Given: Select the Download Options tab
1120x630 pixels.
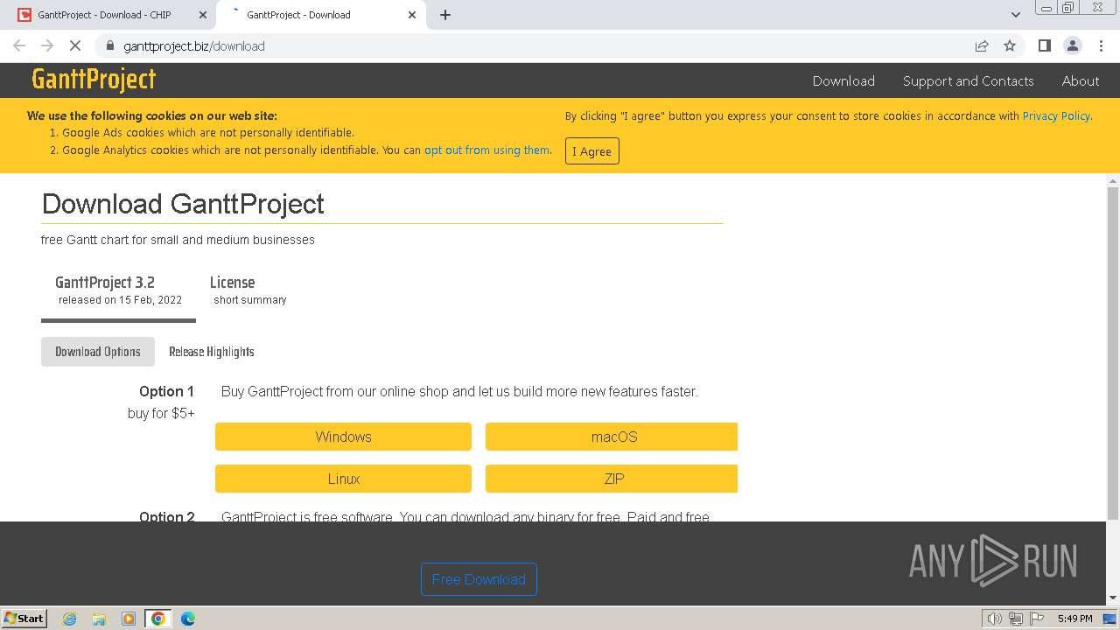Looking at the screenshot, I should pyautogui.click(x=98, y=352).
